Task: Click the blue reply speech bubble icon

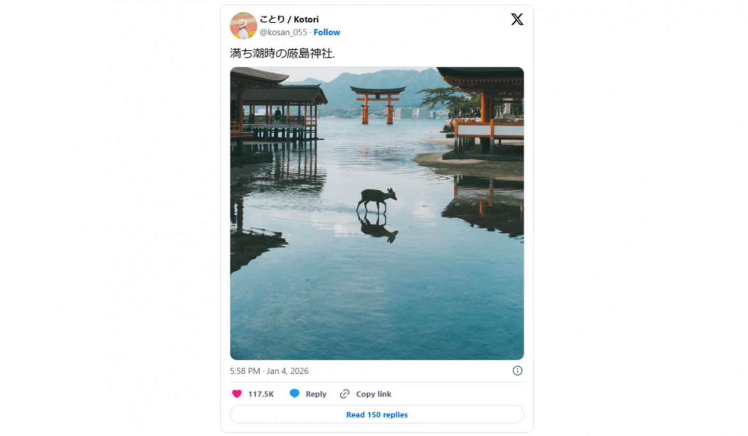Action: click(x=295, y=394)
